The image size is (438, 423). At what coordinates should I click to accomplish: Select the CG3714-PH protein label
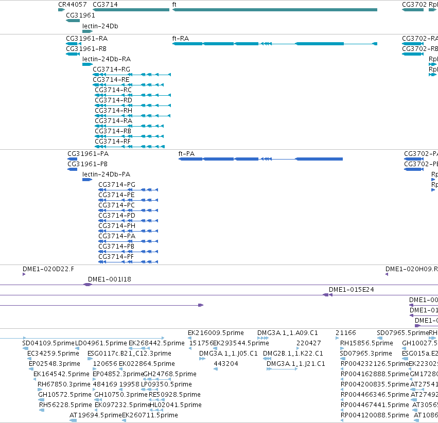point(117,226)
